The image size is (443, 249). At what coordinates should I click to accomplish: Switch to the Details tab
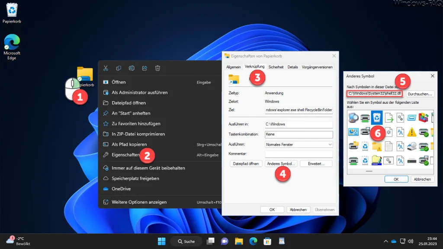293,67
